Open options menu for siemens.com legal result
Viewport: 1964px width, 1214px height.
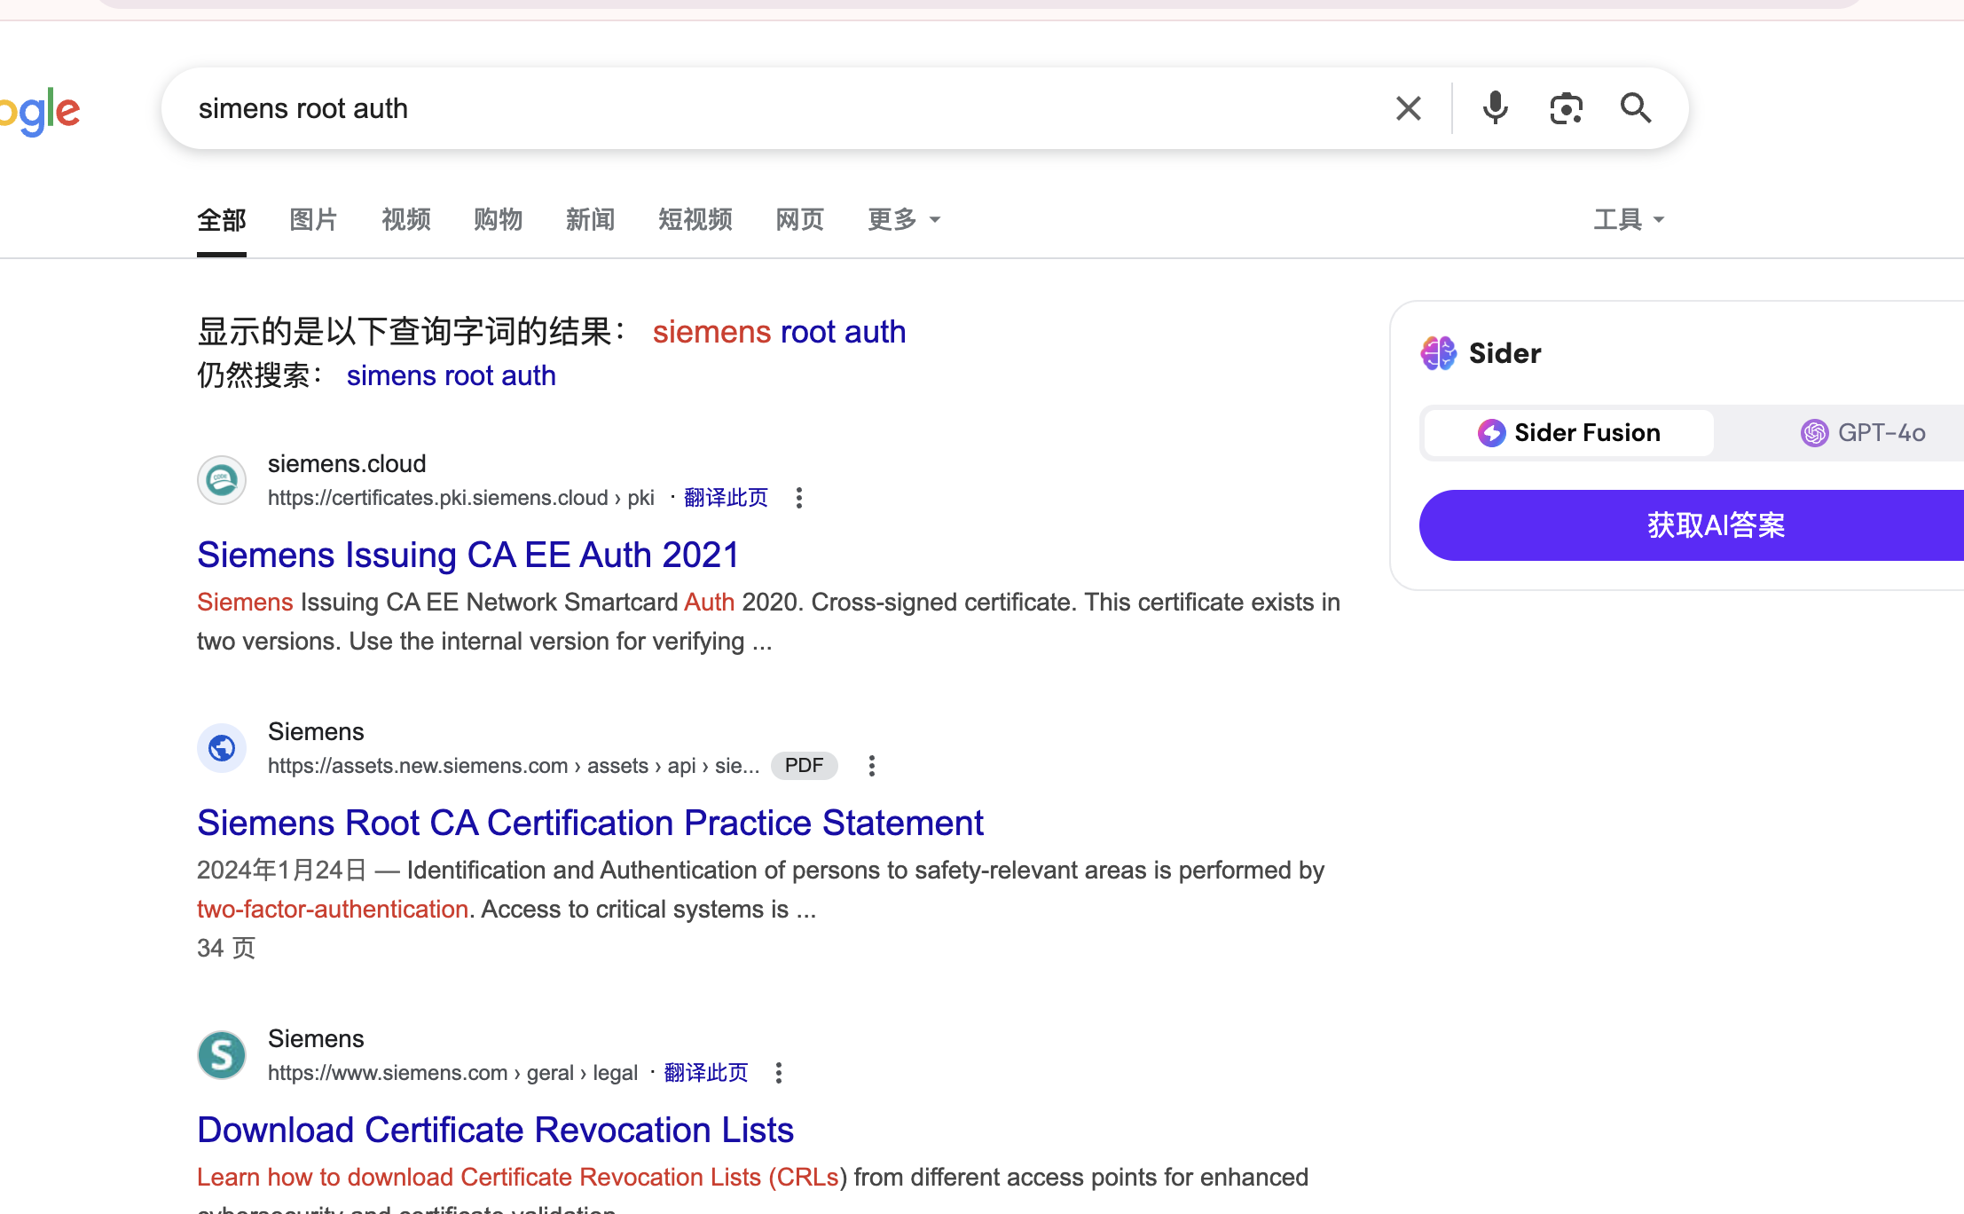(x=779, y=1073)
